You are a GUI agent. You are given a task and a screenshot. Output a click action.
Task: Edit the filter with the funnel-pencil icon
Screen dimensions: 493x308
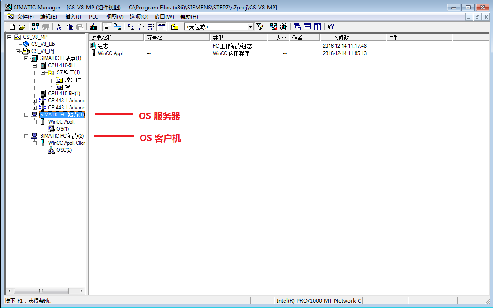tap(259, 27)
